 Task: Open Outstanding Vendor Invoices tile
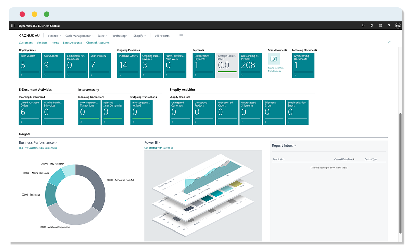pyautogui.click(x=250, y=65)
